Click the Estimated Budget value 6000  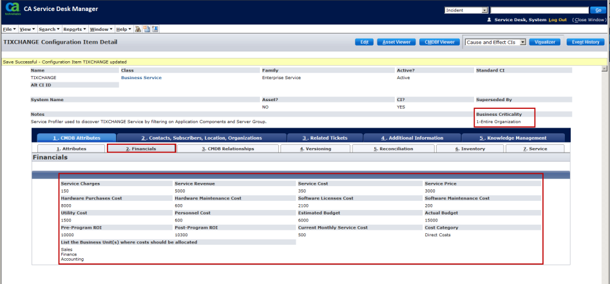coord(303,220)
